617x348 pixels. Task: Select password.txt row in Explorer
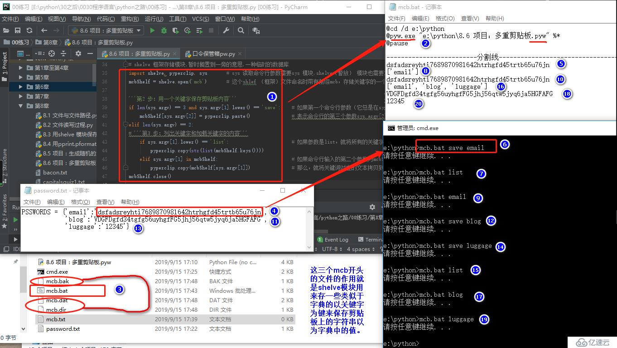[164, 329]
